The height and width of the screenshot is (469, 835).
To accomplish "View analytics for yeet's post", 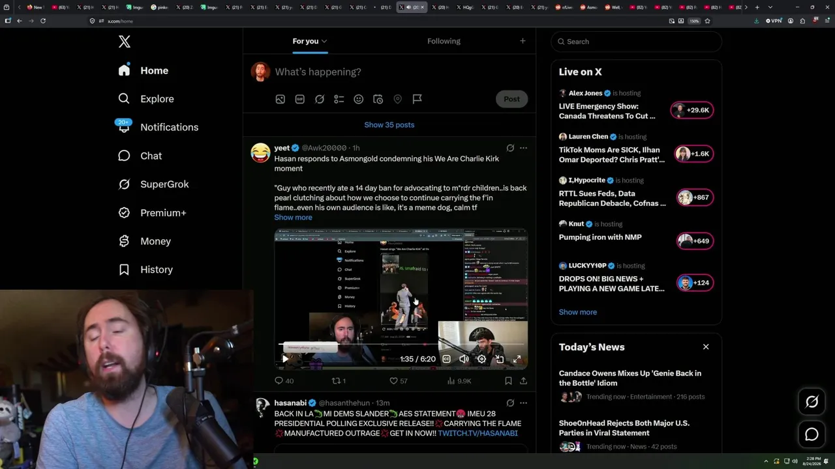I will coord(459,381).
